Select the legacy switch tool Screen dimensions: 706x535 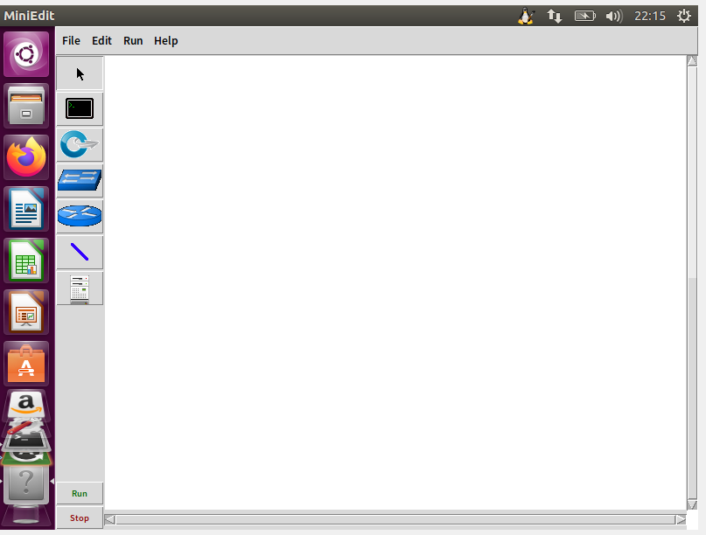click(80, 180)
